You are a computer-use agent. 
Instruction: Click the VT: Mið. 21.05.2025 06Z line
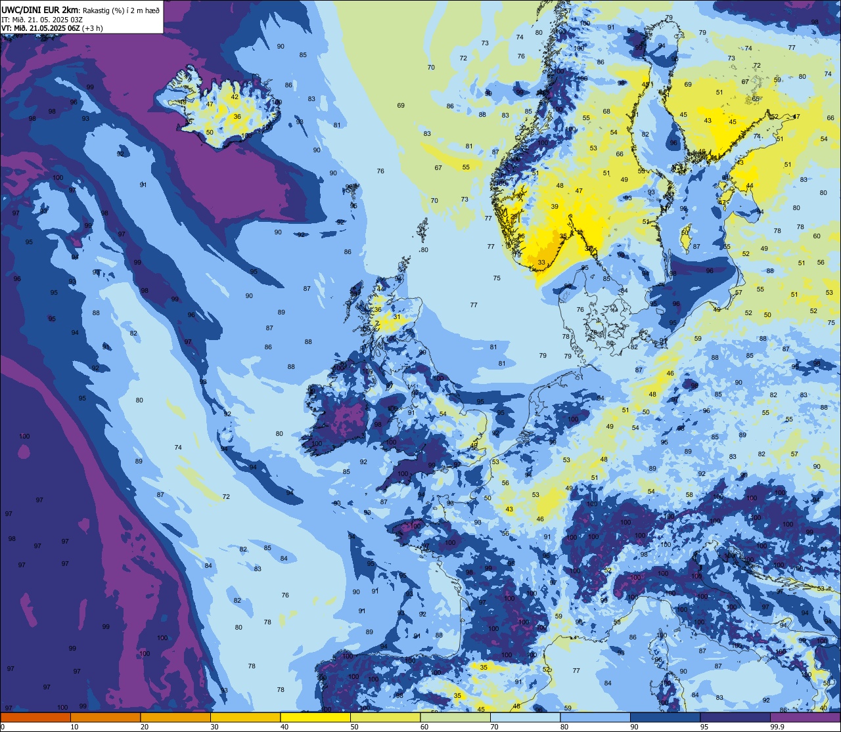40,28
